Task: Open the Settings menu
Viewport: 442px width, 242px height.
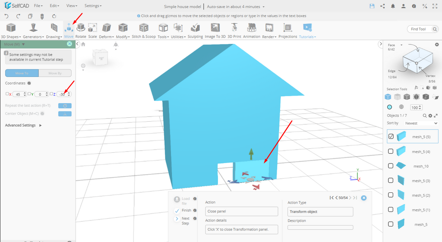Action: coord(93,6)
